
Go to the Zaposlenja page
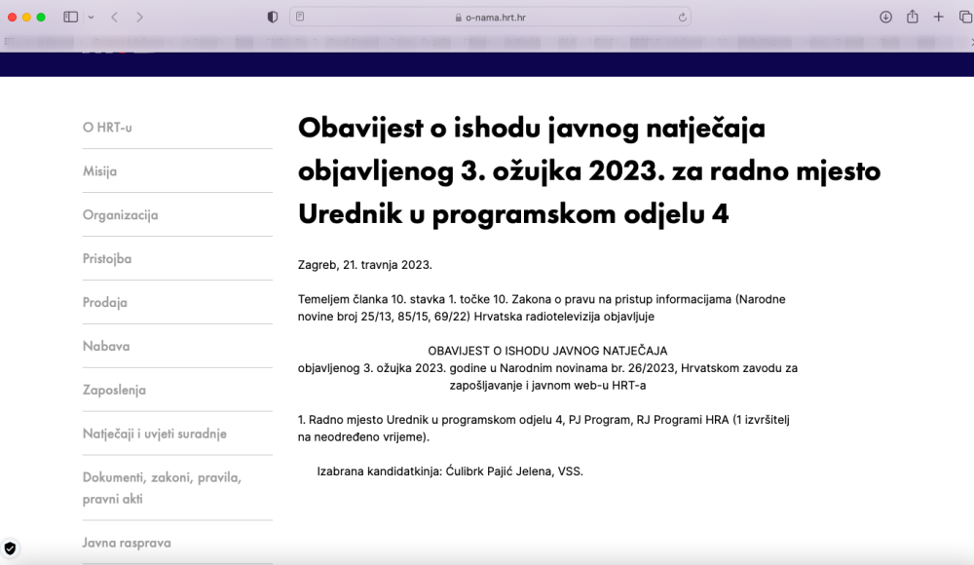[x=114, y=390]
